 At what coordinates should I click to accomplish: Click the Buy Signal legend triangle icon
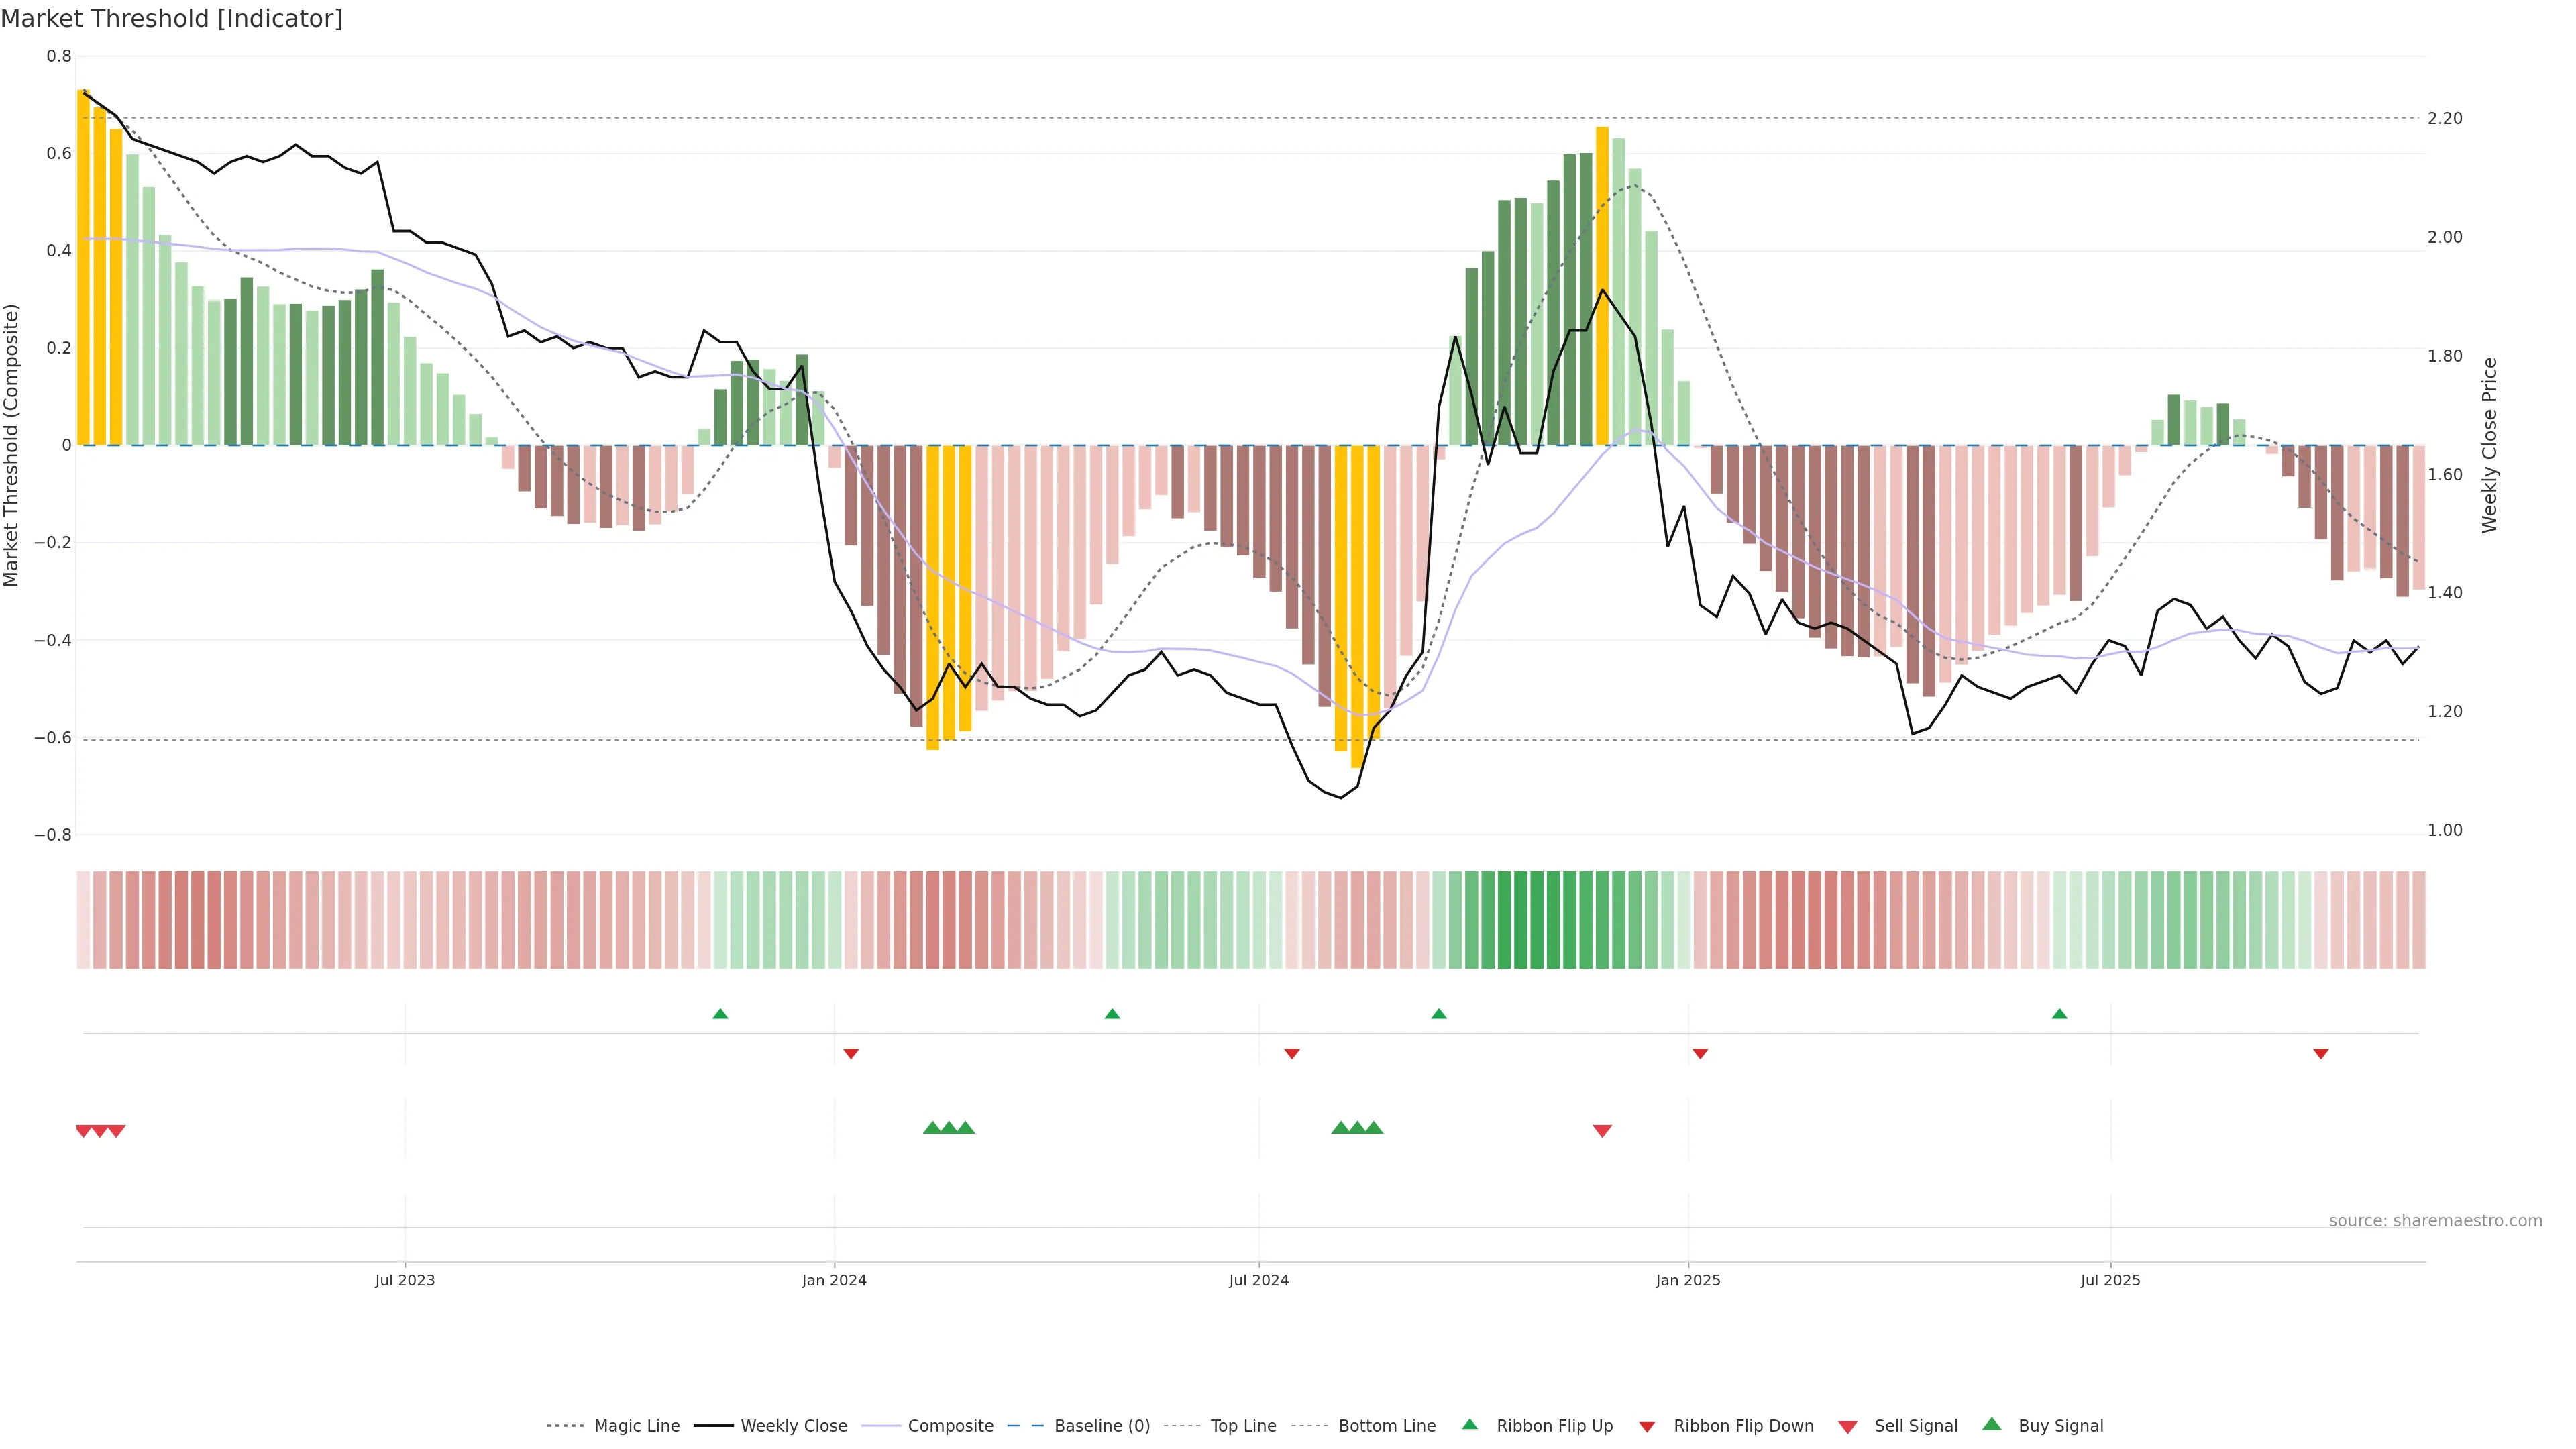[1992, 1424]
